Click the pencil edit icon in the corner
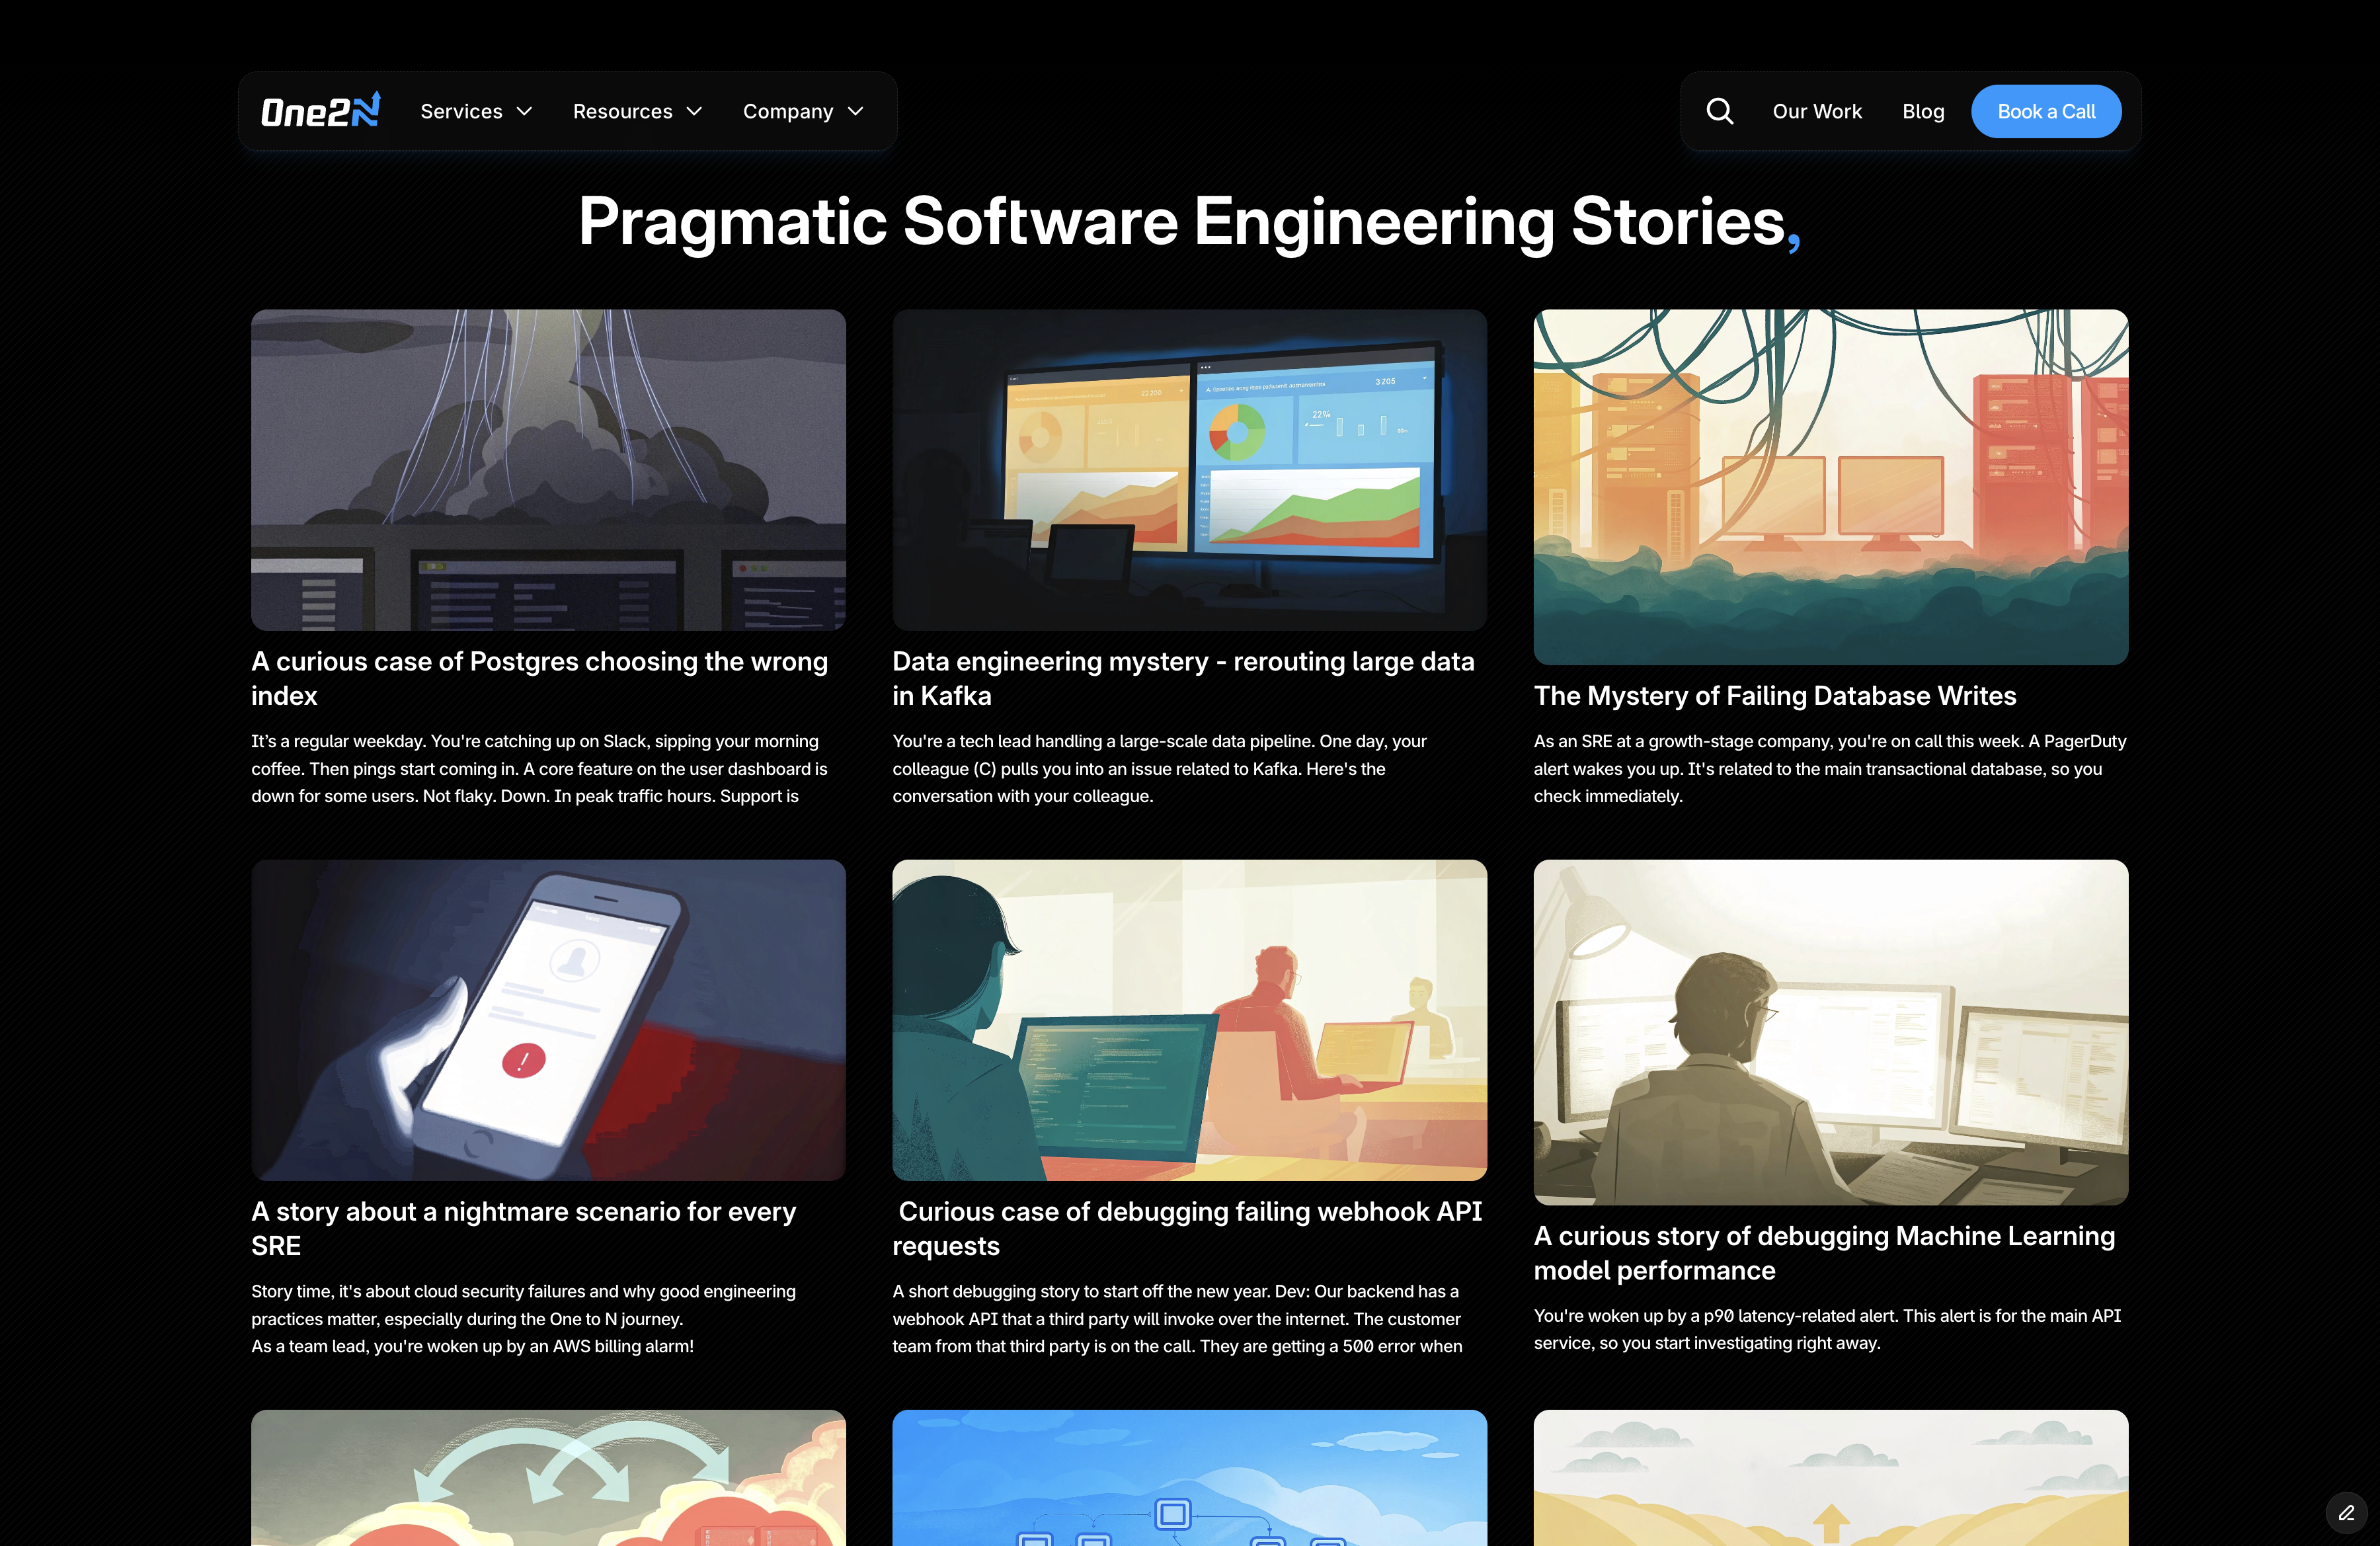The width and height of the screenshot is (2380, 1546). (x=2346, y=1513)
